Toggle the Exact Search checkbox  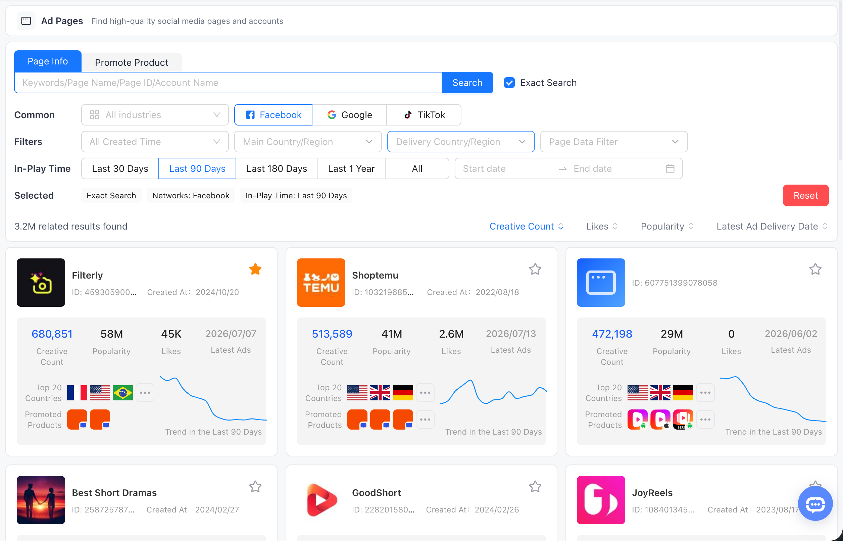tap(509, 83)
